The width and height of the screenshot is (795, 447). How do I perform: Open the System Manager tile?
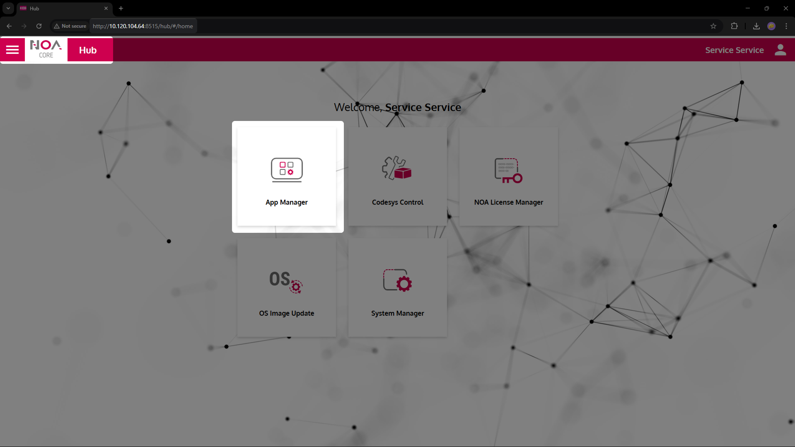(x=397, y=288)
